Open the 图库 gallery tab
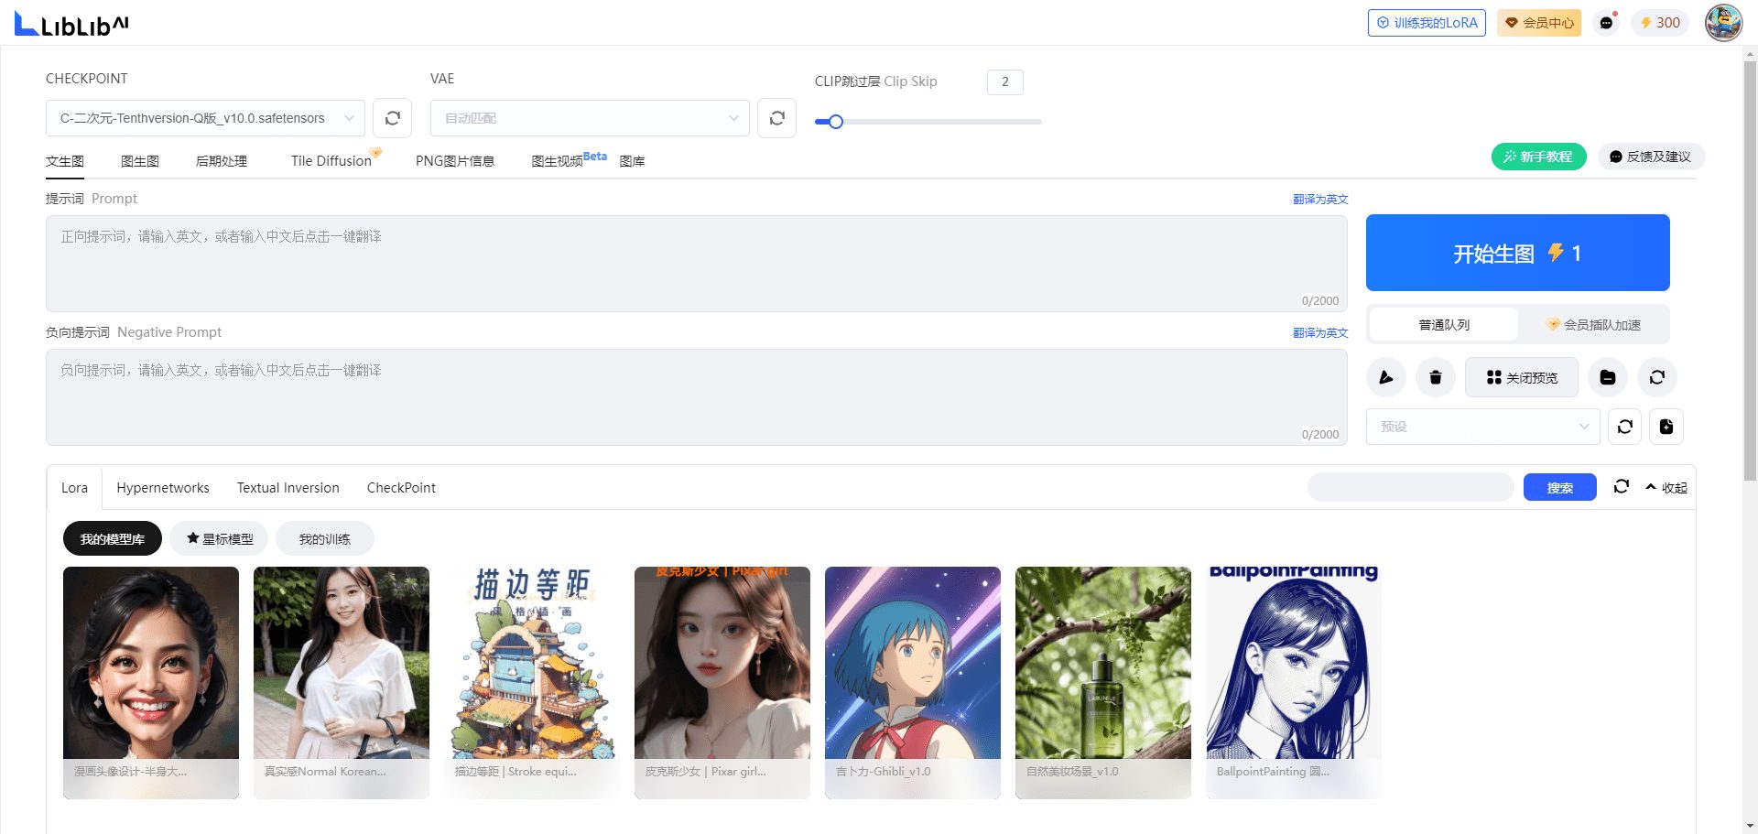The height and width of the screenshot is (834, 1758). (632, 161)
